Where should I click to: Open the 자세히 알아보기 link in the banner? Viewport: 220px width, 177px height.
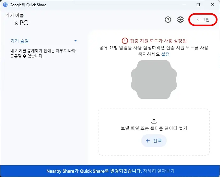coord(159,171)
